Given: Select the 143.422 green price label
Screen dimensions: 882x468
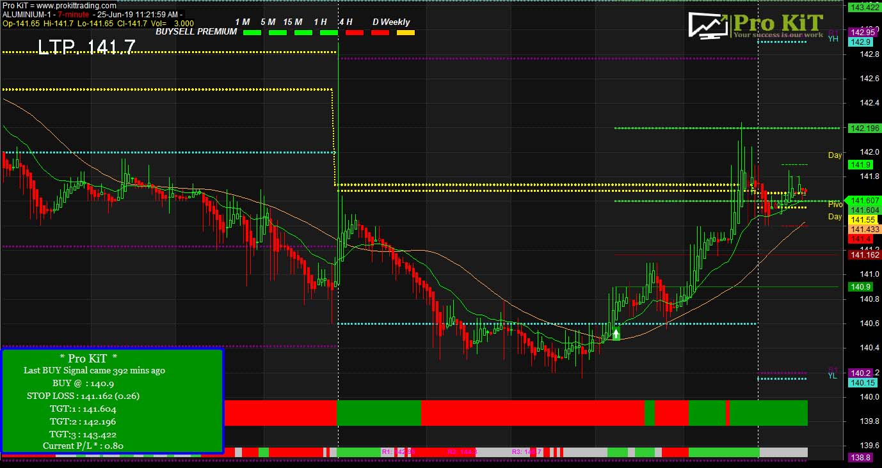Looking at the screenshot, I should point(863,7).
